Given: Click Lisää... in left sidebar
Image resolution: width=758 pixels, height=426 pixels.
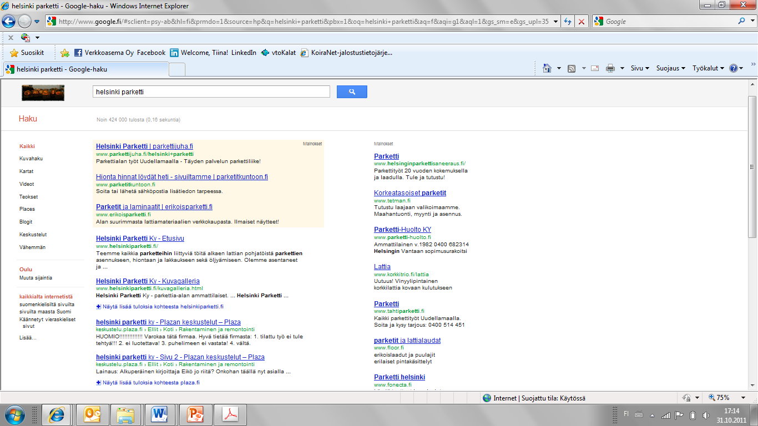Looking at the screenshot, I should coord(28,338).
